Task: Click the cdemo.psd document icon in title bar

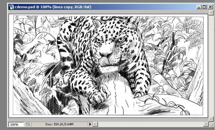Action: [11, 7]
